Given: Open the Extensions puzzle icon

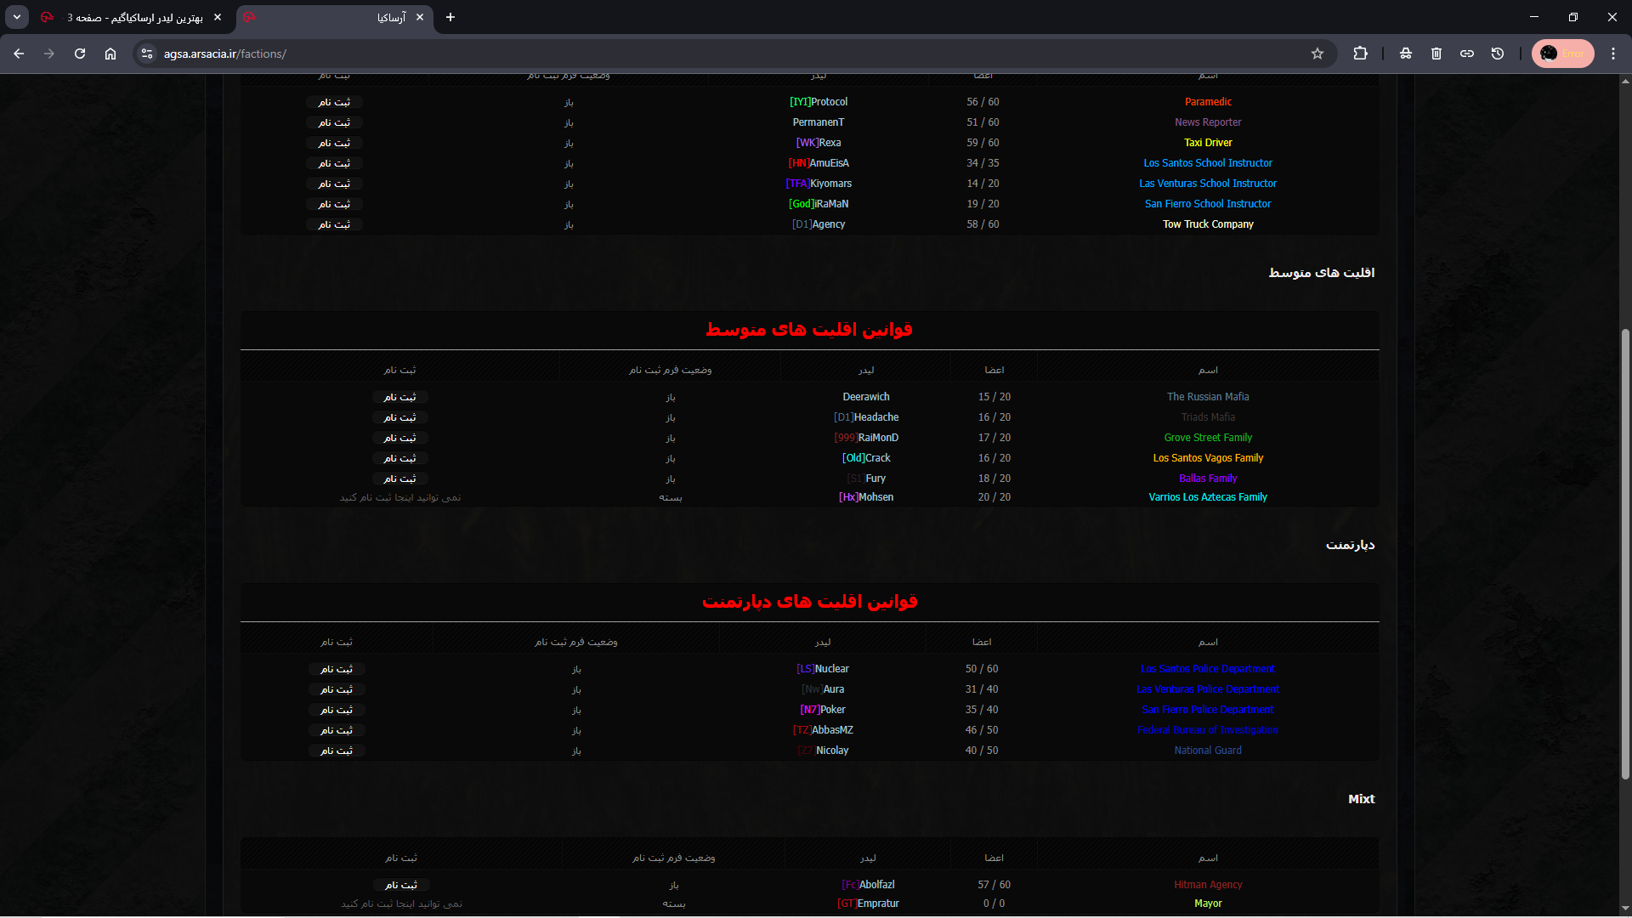Looking at the screenshot, I should (x=1361, y=54).
